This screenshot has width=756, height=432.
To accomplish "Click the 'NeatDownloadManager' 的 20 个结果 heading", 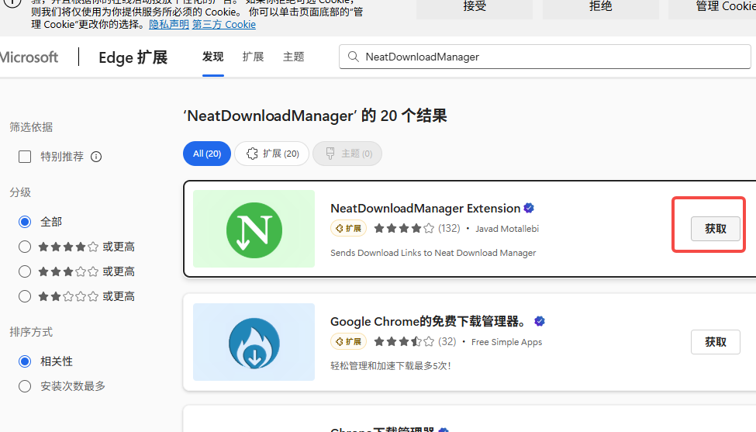I will click(316, 116).
